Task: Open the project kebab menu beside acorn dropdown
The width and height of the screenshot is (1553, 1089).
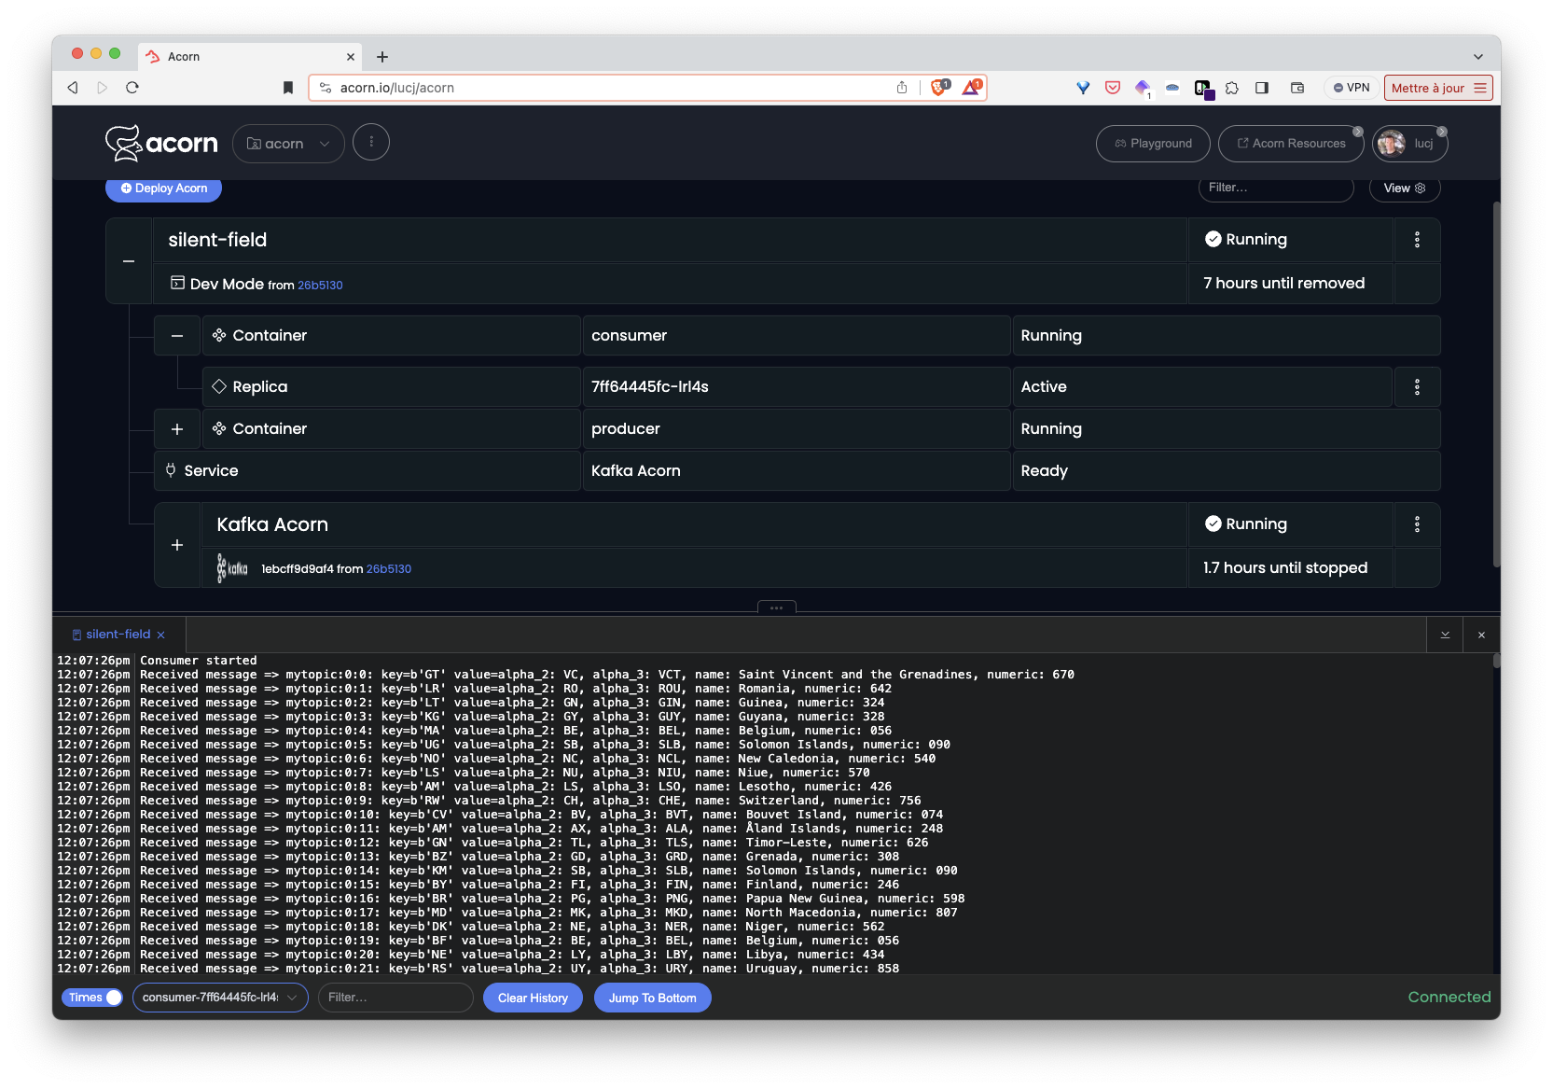Action: [371, 143]
